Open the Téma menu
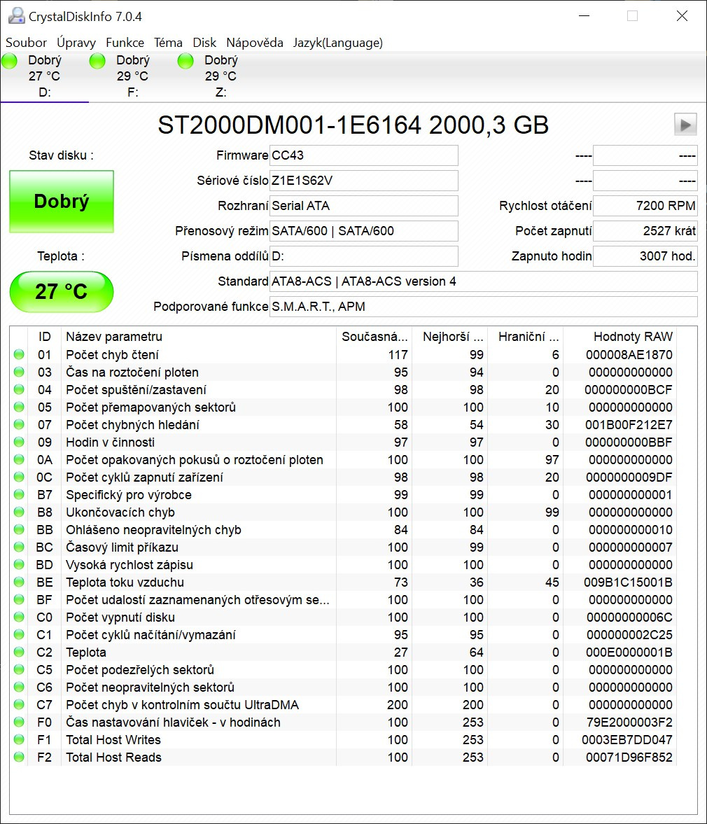This screenshot has width=707, height=824. 168,43
